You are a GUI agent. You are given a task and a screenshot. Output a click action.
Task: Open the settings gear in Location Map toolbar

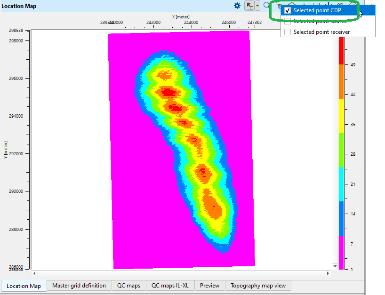click(x=237, y=6)
